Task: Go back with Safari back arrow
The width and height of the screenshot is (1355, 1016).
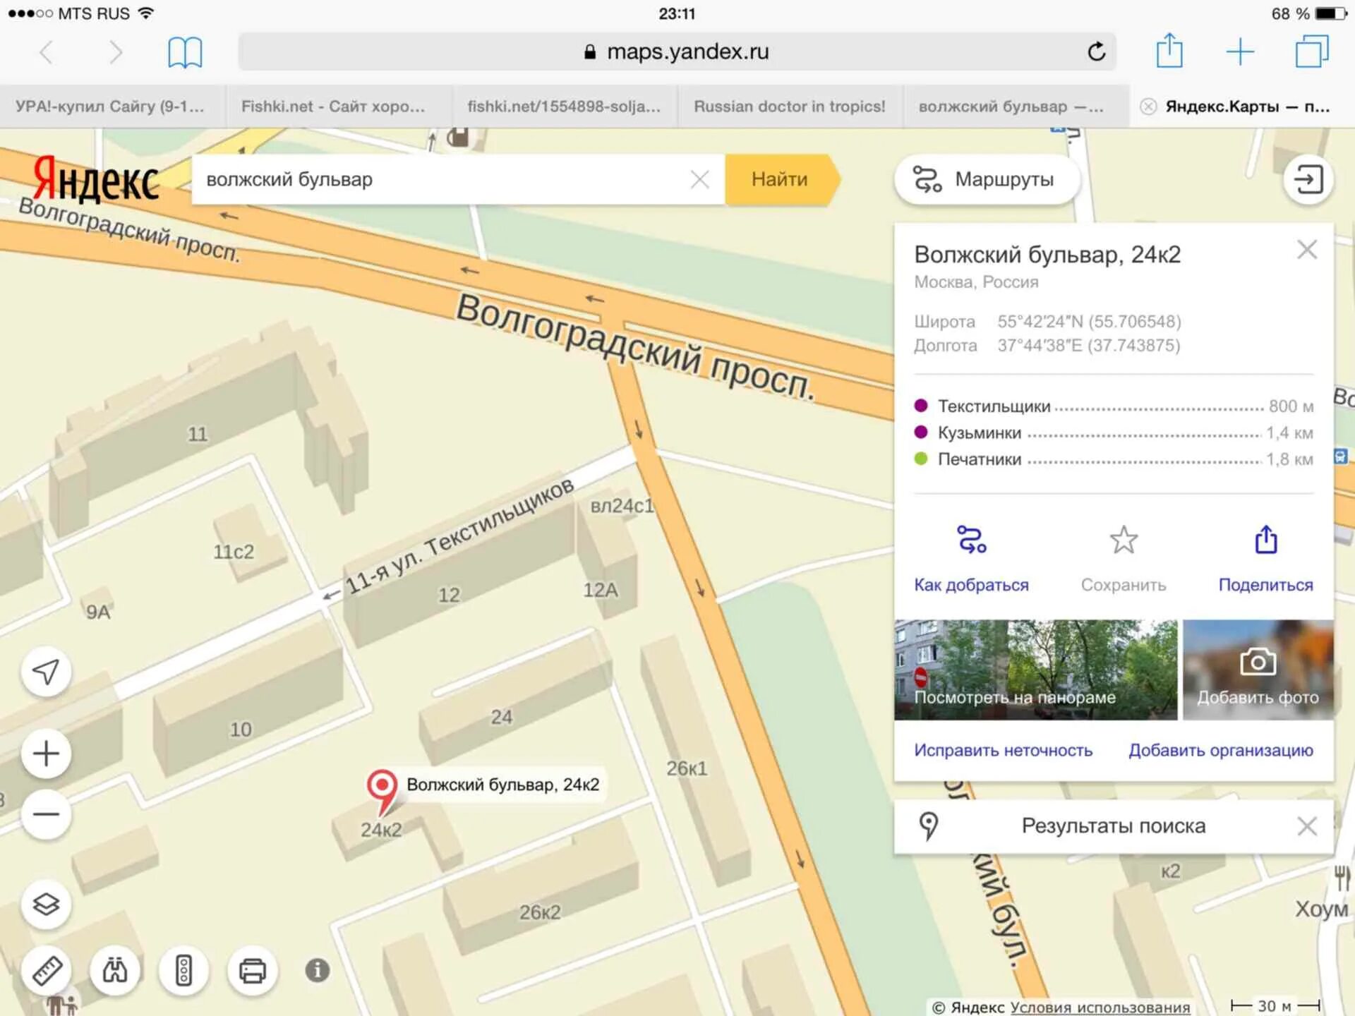Action: click(x=46, y=52)
